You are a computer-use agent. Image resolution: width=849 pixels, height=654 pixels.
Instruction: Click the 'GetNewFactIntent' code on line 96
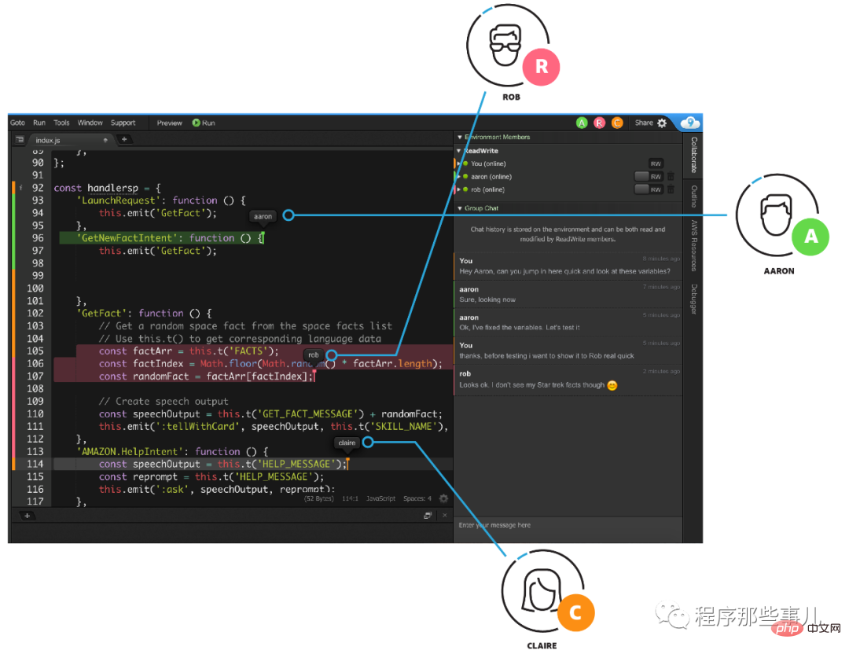click(126, 238)
